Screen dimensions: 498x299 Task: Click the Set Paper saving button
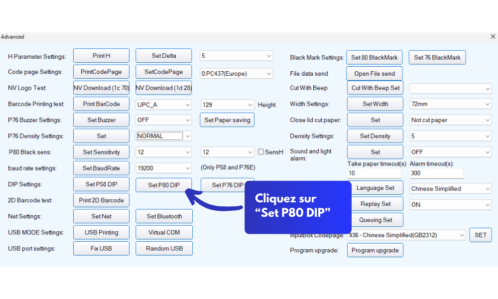pos(227,120)
